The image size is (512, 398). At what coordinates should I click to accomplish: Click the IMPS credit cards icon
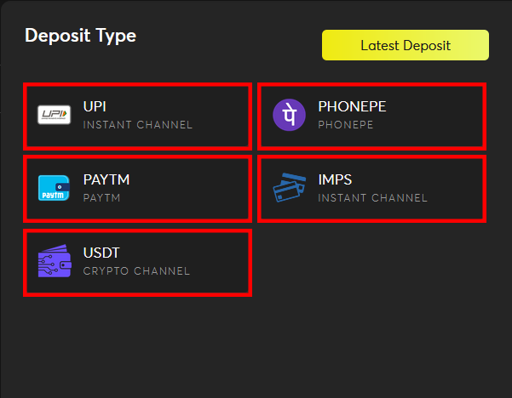tap(290, 187)
